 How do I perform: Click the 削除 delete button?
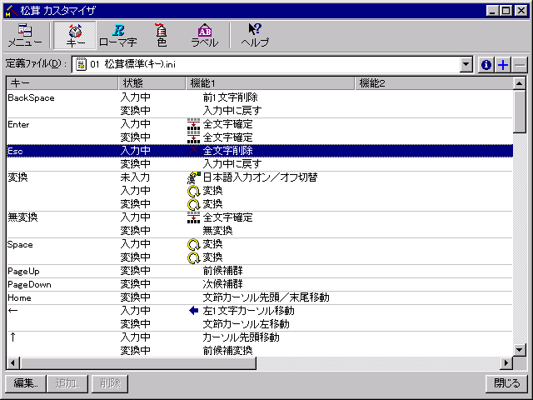click(x=110, y=383)
